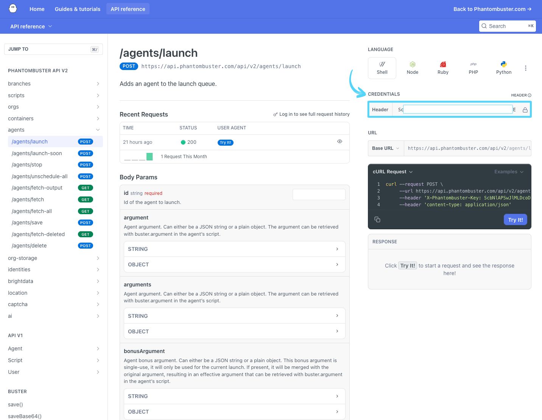Expand STRING option under bonusArgument
This screenshot has width=542, height=420.
pyautogui.click(x=235, y=396)
